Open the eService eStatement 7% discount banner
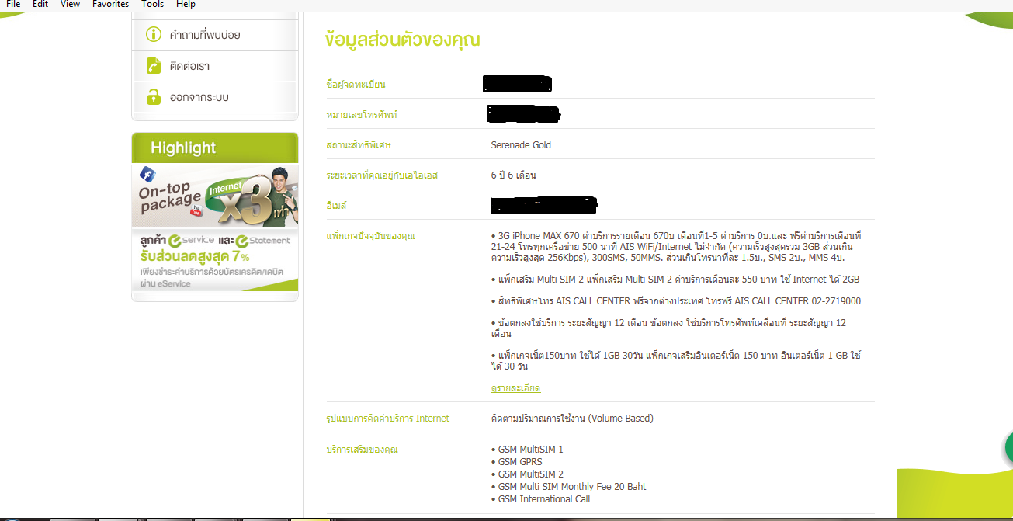Image resolution: width=1013 pixels, height=521 pixels. point(215,260)
